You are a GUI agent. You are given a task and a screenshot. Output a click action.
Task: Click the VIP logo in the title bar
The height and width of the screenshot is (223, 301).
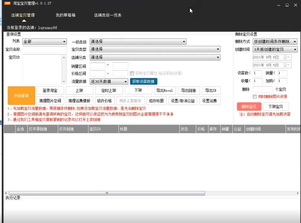tap(7, 3)
